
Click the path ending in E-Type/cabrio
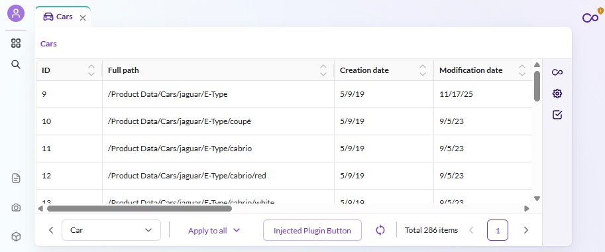(x=180, y=149)
